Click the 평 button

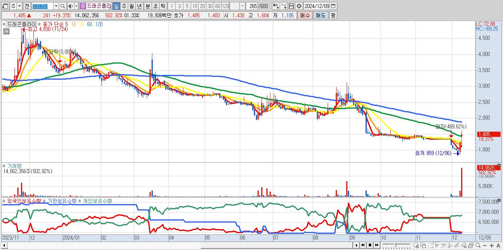333,15
